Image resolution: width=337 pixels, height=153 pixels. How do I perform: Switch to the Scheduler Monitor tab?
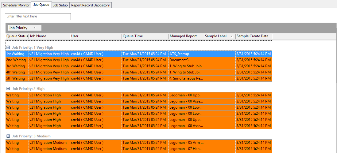[x=16, y=5]
